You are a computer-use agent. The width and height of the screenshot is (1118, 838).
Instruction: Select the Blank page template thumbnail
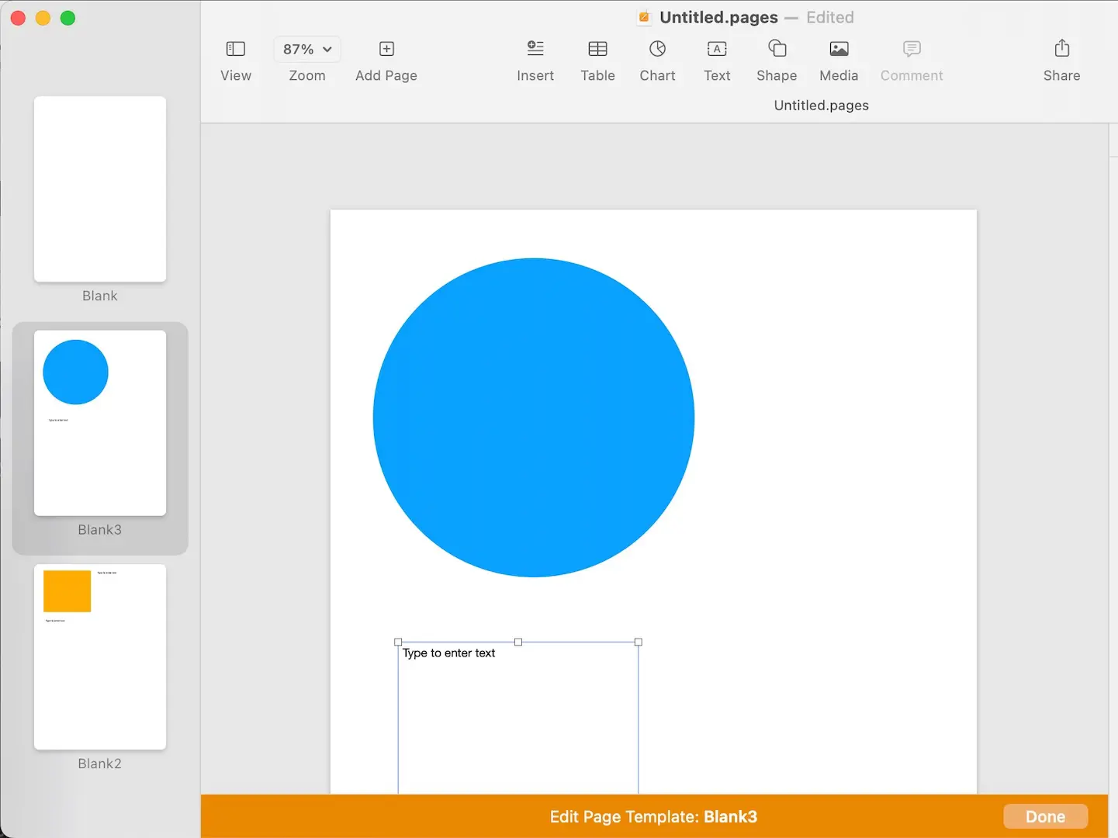click(100, 189)
